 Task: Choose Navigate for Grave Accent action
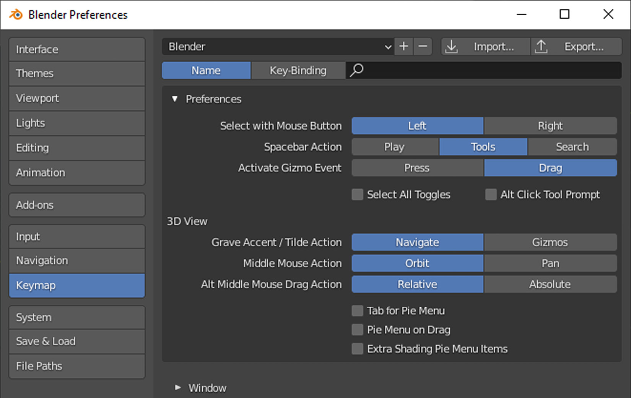417,242
